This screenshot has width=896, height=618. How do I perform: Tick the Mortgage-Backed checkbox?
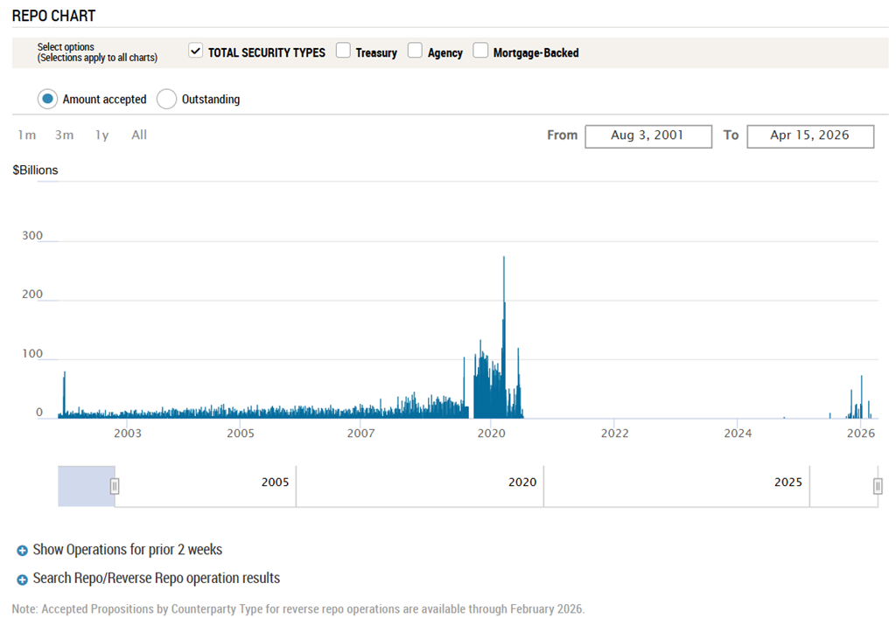pyautogui.click(x=480, y=51)
